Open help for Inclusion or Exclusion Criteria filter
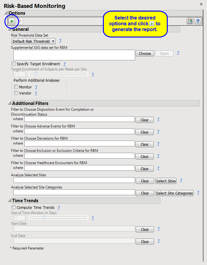The width and height of the screenshot is (207, 265). [x=158, y=156]
